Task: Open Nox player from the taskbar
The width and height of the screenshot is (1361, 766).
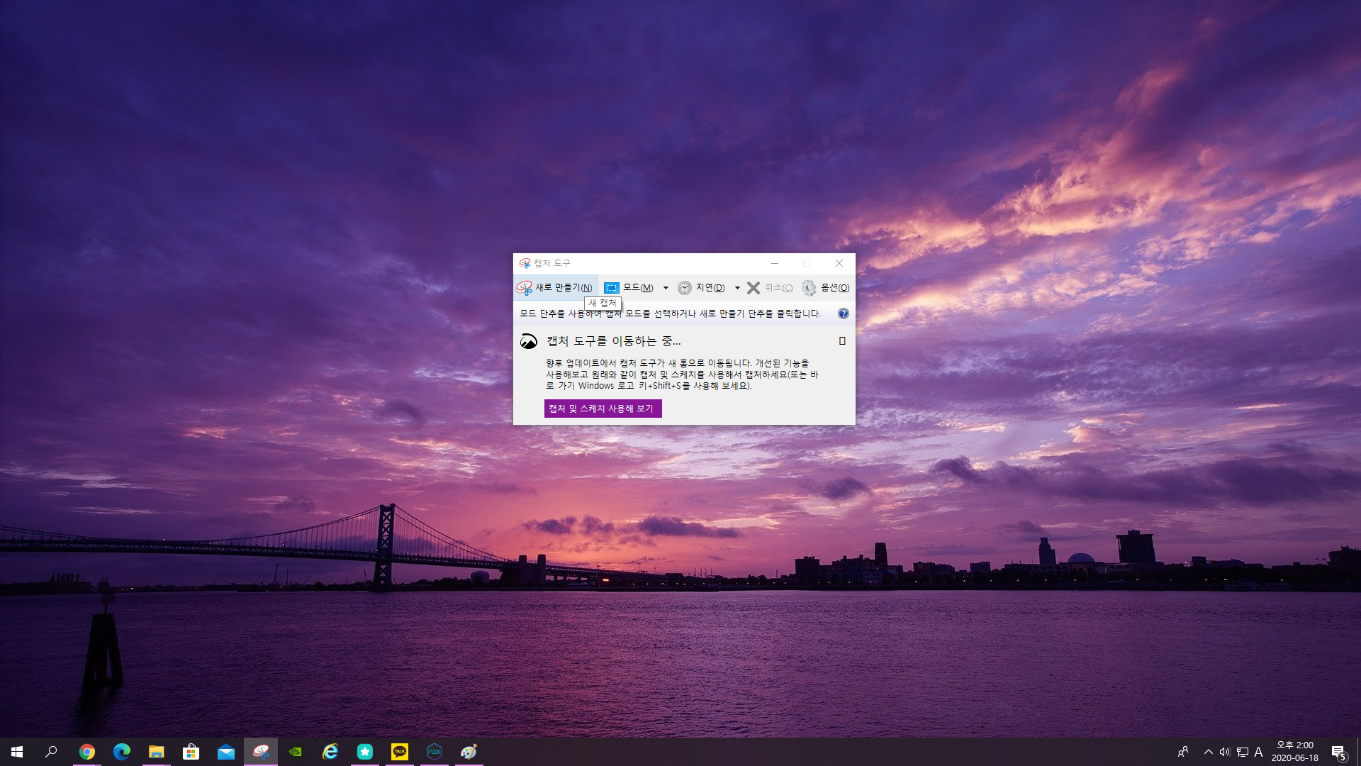Action: 435,752
